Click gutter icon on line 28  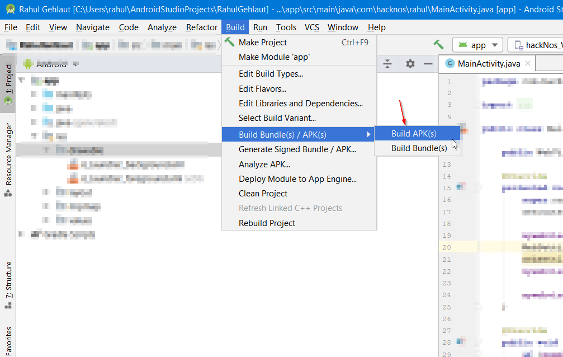tap(460, 341)
